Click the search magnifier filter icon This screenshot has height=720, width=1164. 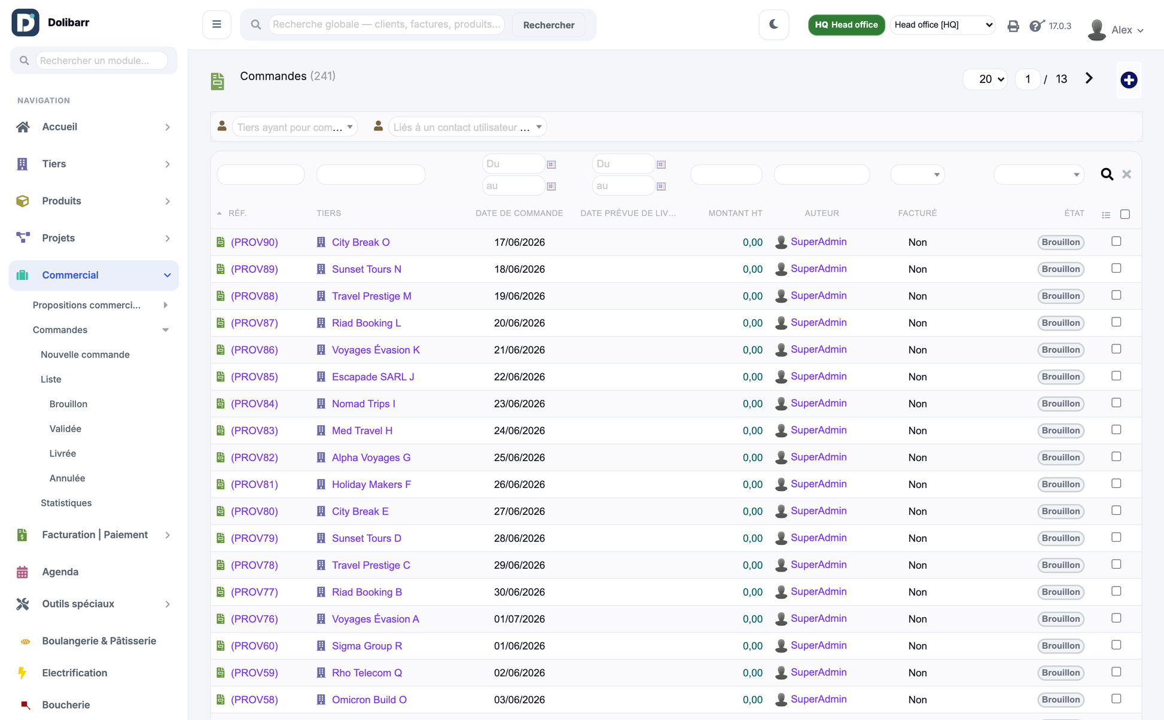tap(1107, 174)
